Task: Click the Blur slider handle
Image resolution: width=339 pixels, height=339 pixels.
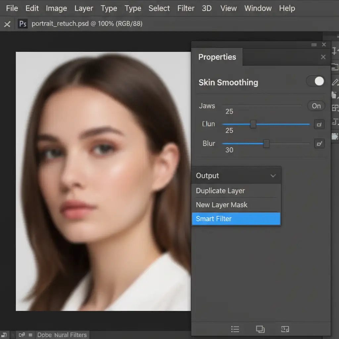Action: [266, 144]
